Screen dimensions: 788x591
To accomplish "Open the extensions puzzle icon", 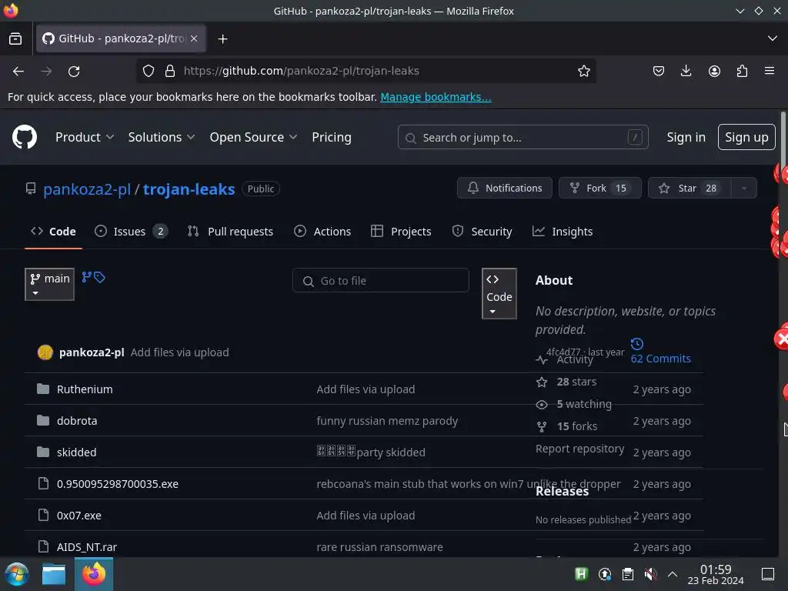I will [742, 71].
